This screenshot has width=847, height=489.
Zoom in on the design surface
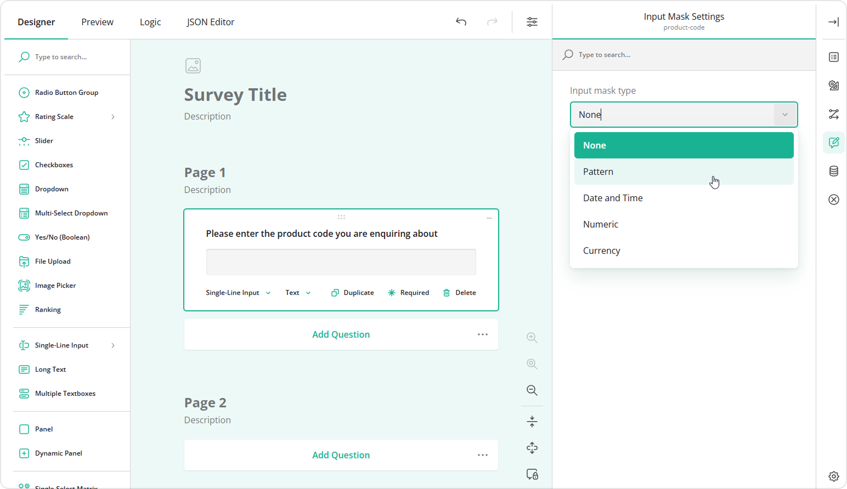(532, 337)
